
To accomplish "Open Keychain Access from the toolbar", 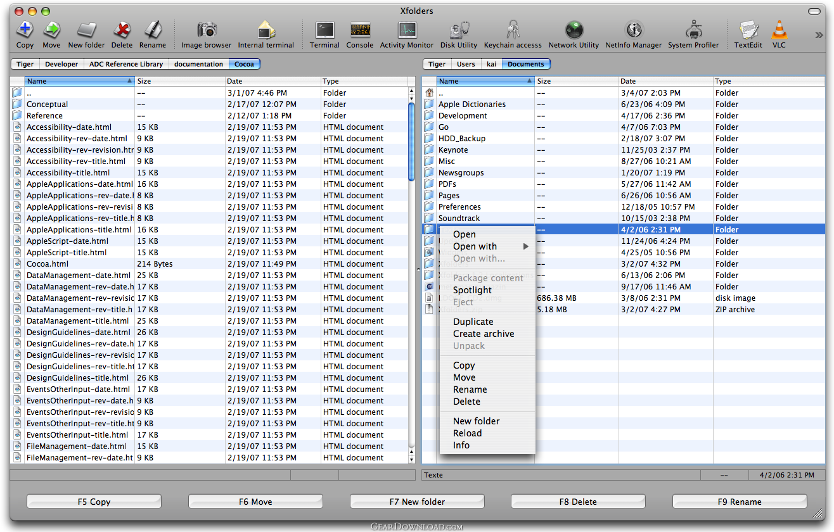I will coord(513,30).
